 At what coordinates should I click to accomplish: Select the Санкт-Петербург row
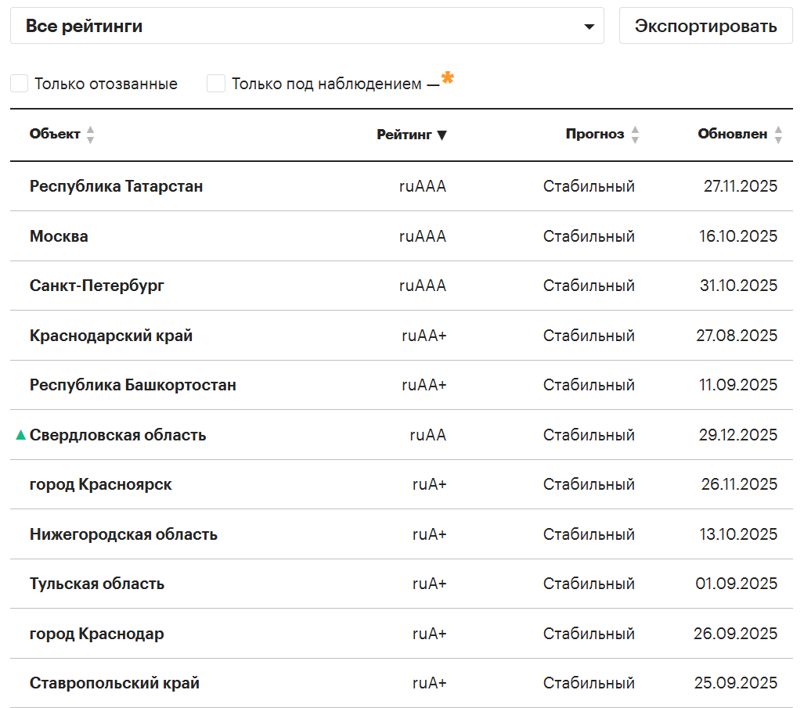coord(97,286)
